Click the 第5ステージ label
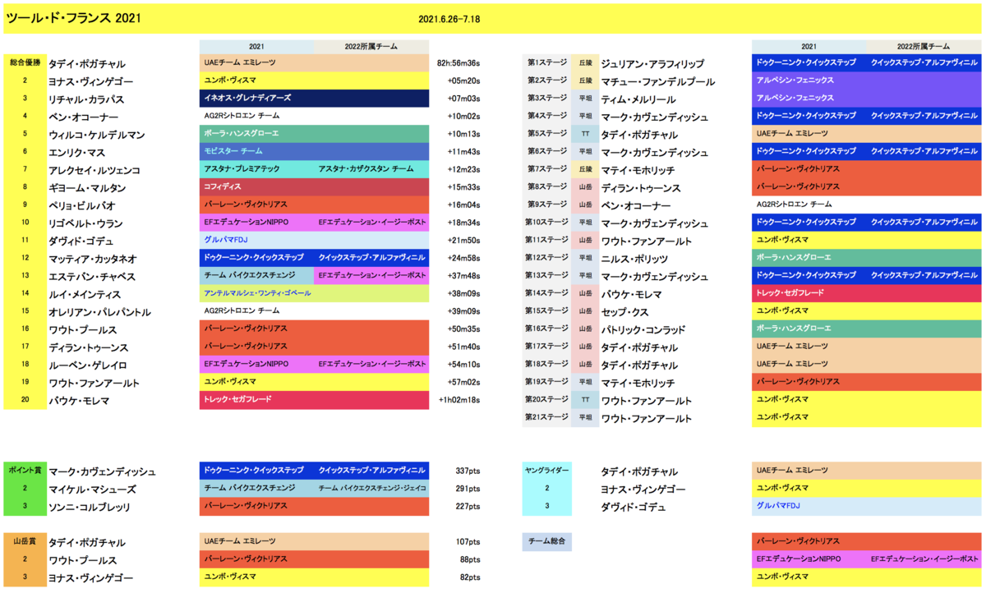 pyautogui.click(x=546, y=133)
